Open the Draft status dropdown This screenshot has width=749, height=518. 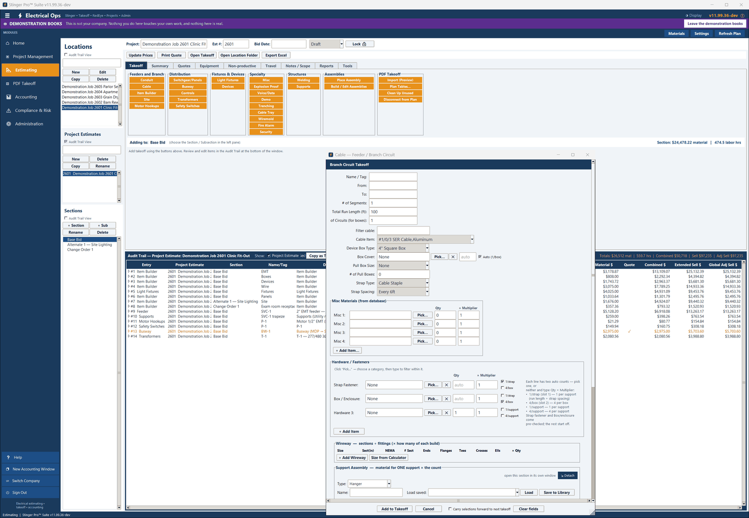coord(342,44)
